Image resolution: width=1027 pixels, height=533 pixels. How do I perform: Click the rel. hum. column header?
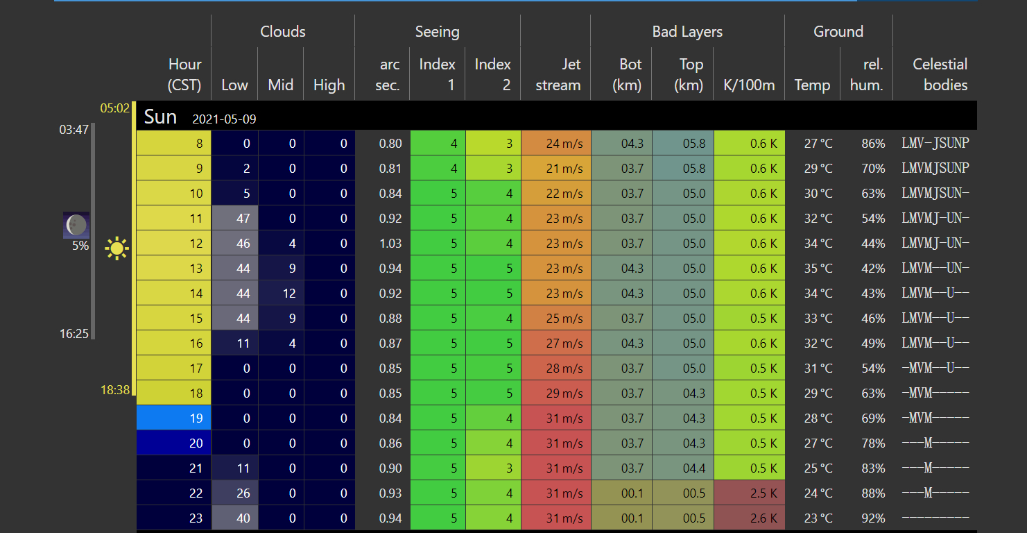(867, 74)
